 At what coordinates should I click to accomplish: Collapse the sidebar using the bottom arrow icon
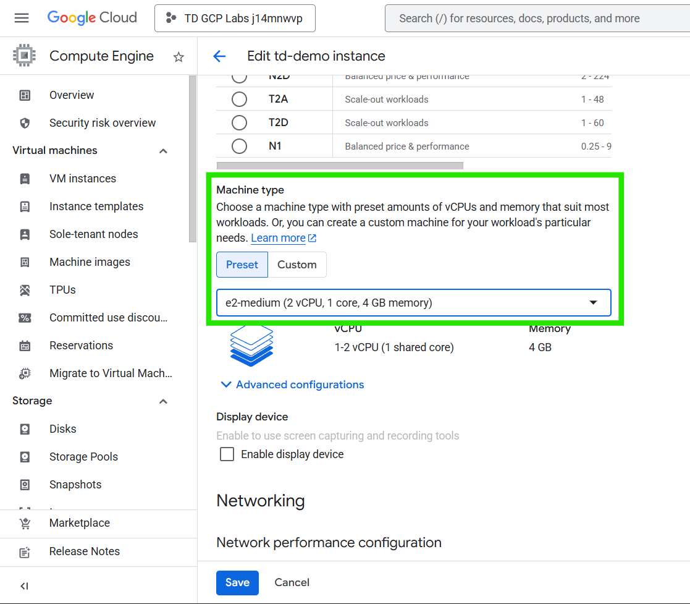tap(24, 586)
